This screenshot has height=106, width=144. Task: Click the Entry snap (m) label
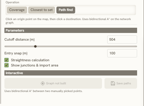tap(16, 53)
